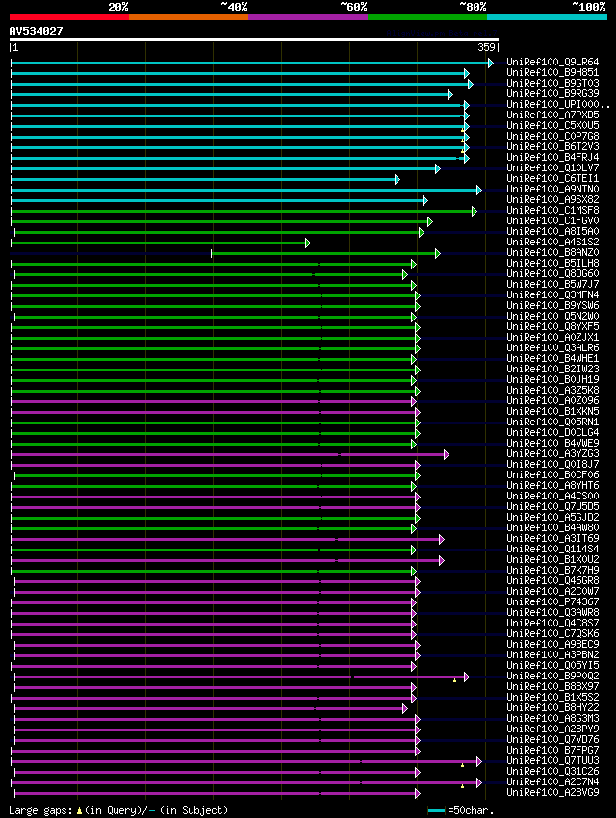Screen dimensions: 616x818
Task: Click the arrowhead of UniRef100_B9RG39 alignment
Action: pyautogui.click(x=450, y=95)
